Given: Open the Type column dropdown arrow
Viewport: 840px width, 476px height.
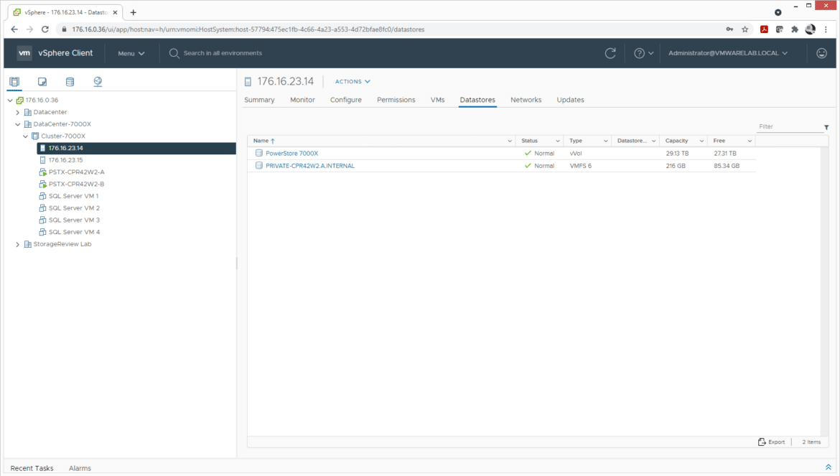Looking at the screenshot, I should click(605, 141).
